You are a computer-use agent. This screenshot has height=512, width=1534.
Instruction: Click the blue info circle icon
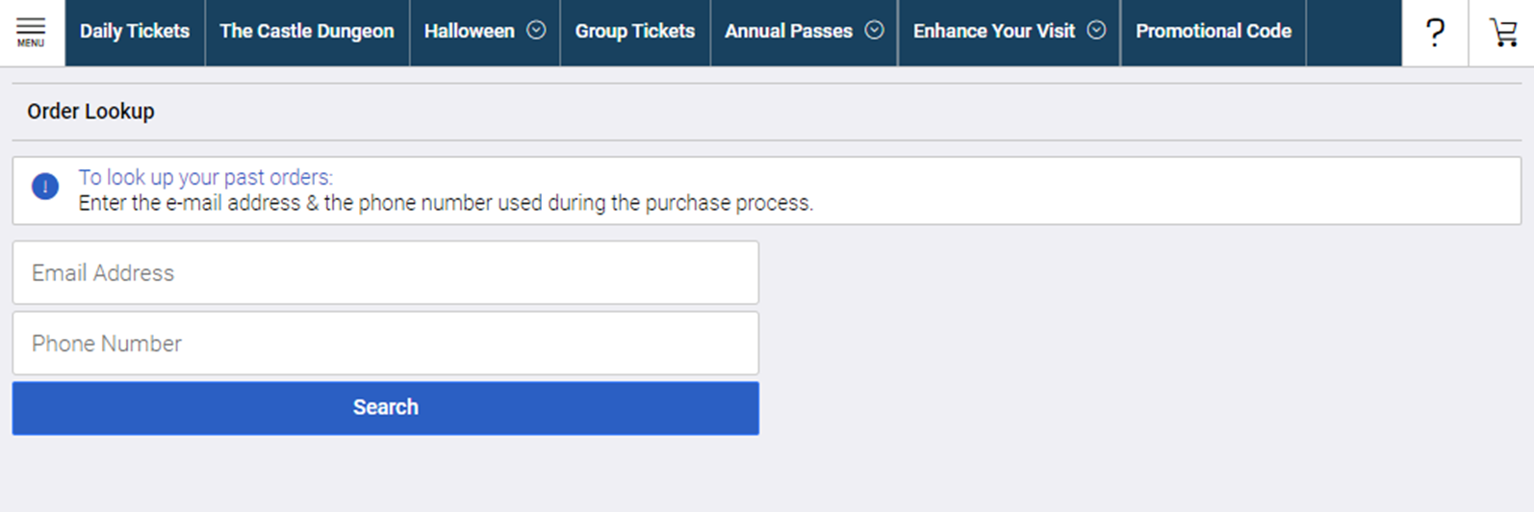tap(45, 186)
